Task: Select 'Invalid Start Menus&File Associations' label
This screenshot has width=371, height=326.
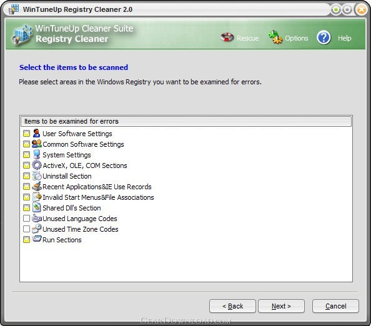Action: tap(98, 197)
